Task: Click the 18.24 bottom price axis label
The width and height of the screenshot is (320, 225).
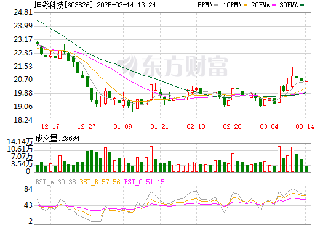Action: pos(23,120)
